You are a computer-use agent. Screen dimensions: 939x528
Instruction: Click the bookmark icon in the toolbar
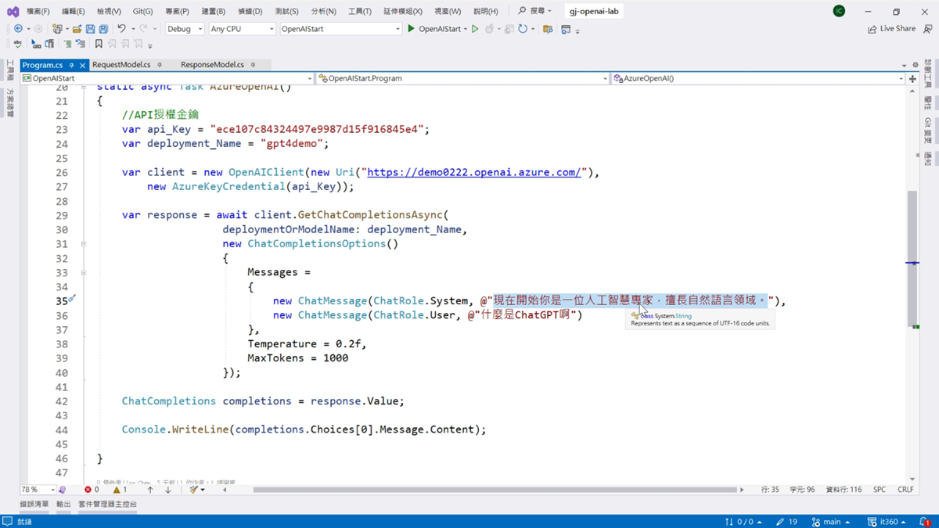[99, 45]
